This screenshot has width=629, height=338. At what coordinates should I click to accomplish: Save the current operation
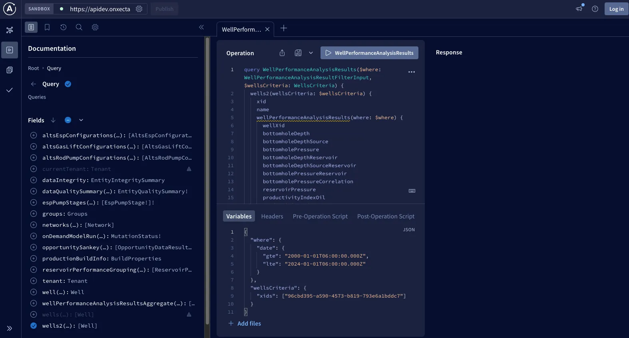[298, 53]
